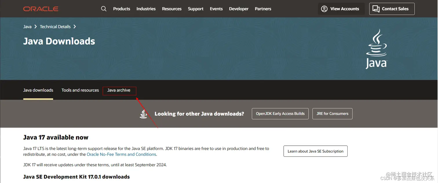This screenshot has height=183, width=438.
Task: Select the Java downloads tab
Action: pos(38,90)
